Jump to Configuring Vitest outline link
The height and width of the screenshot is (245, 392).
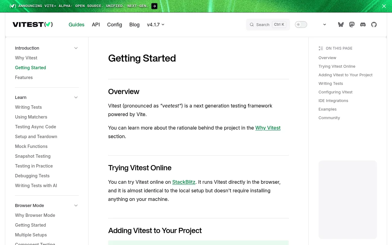[335, 92]
